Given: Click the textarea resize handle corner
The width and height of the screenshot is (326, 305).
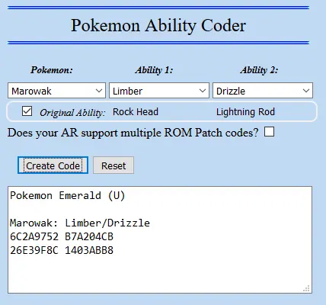Looking at the screenshot, I should pyautogui.click(x=307, y=288).
